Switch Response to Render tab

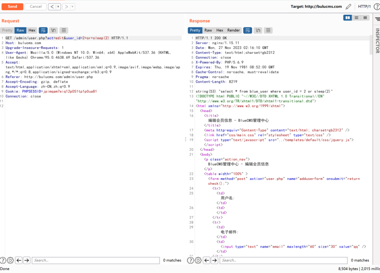point(233,30)
